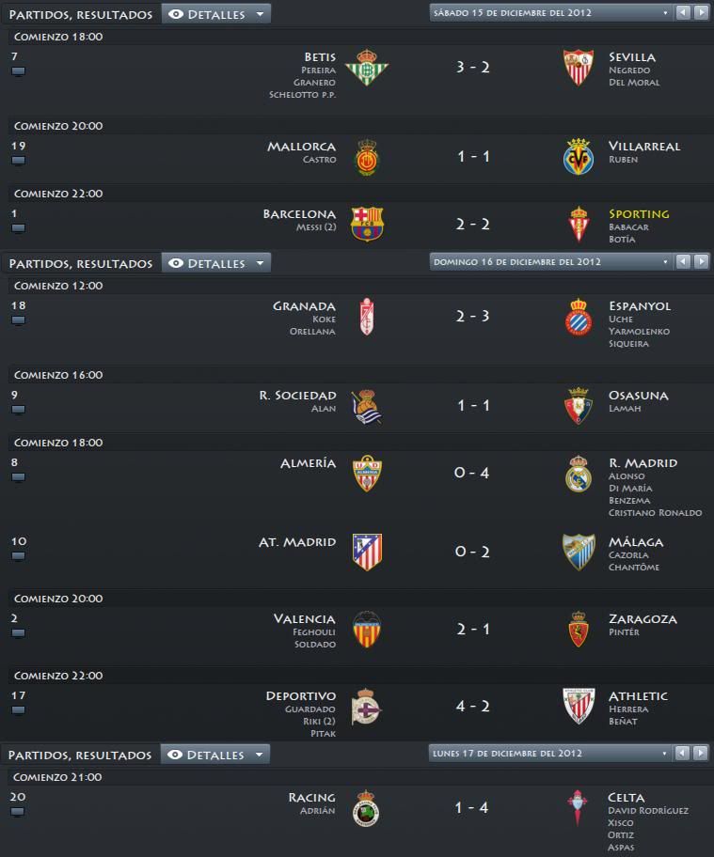
Task: Click the Real Madrid crest
Action: coord(579,474)
